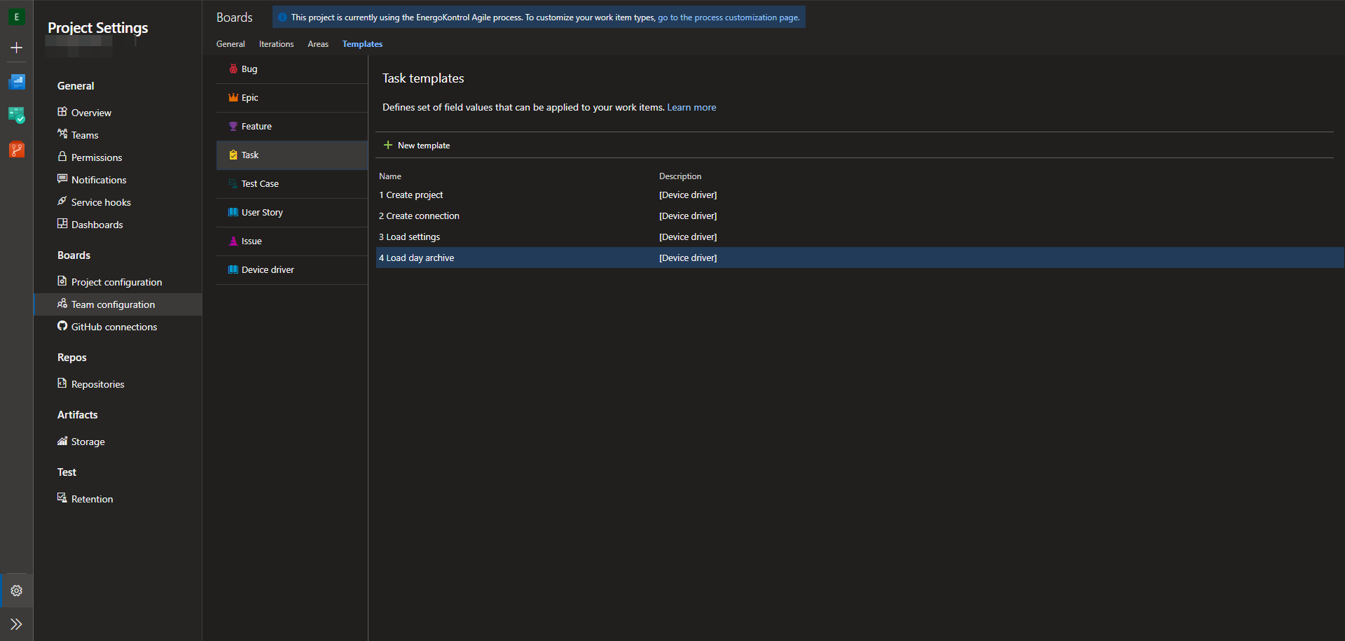Open Test Case templates via its icon
Image resolution: width=1345 pixels, height=641 pixels.
coord(233,183)
